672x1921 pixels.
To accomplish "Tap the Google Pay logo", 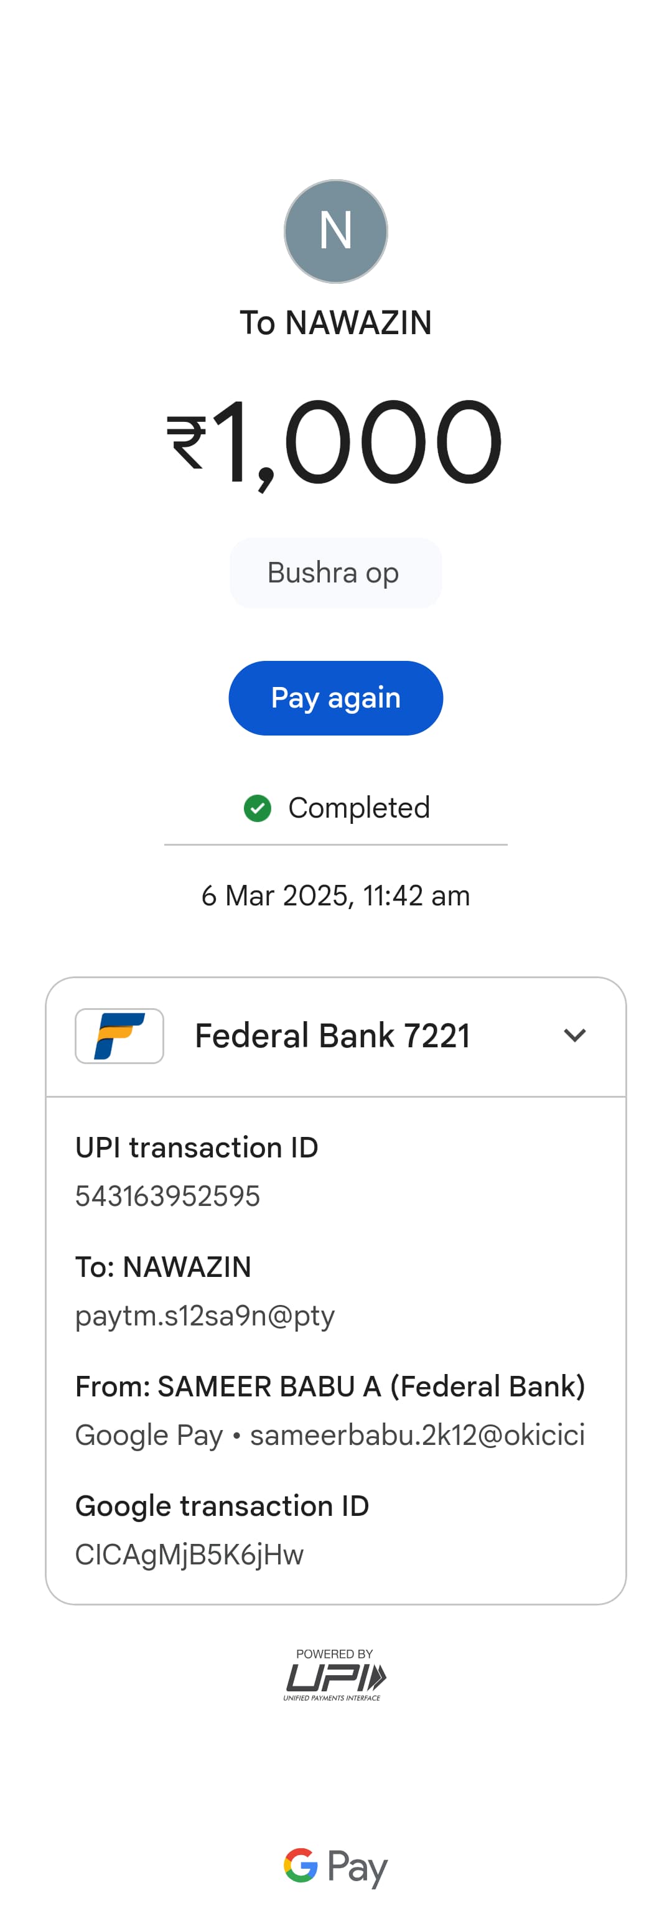I will pos(335,1867).
